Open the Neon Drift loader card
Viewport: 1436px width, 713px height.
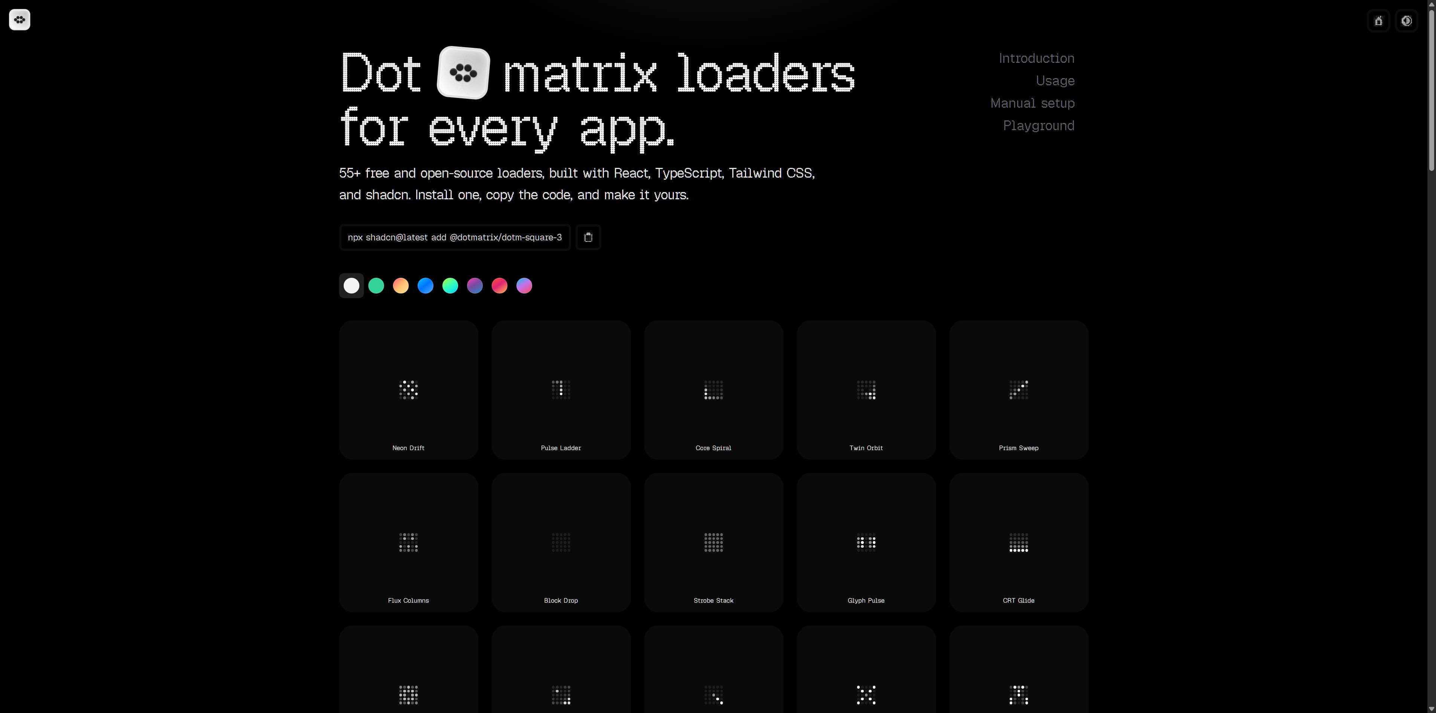409,390
